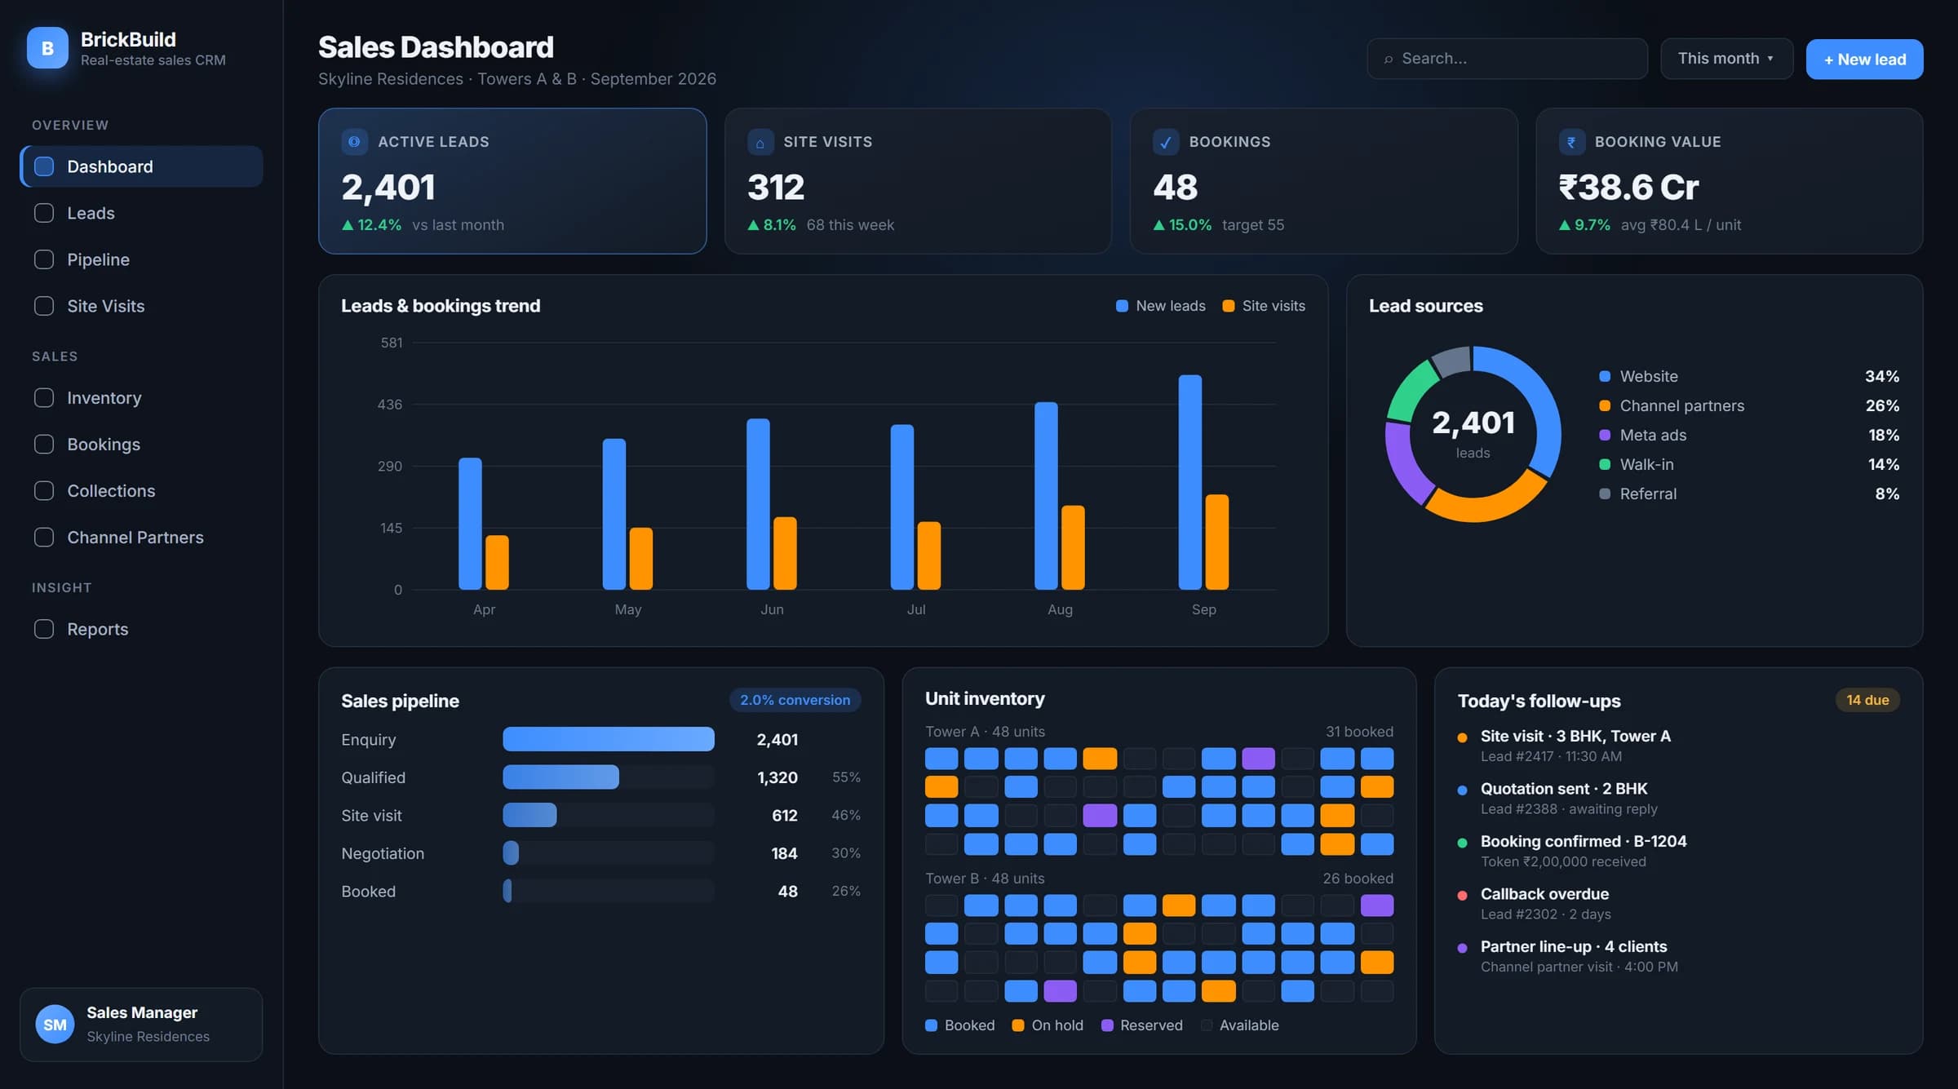Click the Site Visits house icon

coord(760,142)
